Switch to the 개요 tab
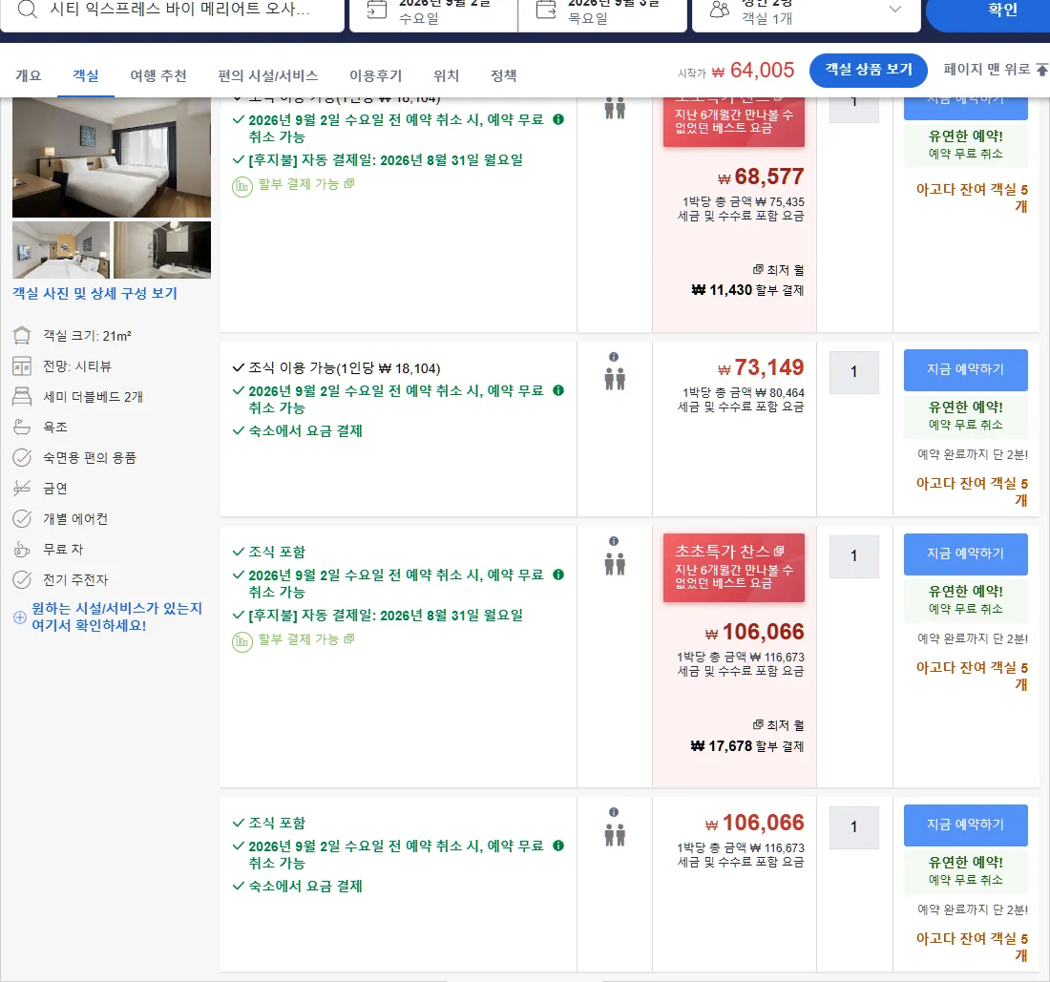The height and width of the screenshot is (982, 1050). (x=28, y=75)
